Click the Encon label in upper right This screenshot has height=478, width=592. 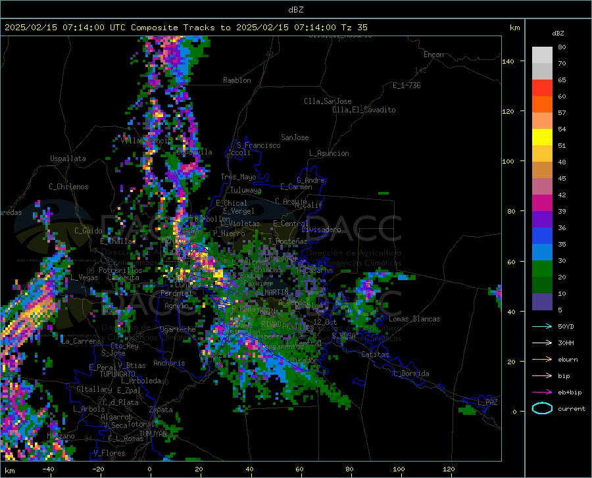pyautogui.click(x=433, y=55)
